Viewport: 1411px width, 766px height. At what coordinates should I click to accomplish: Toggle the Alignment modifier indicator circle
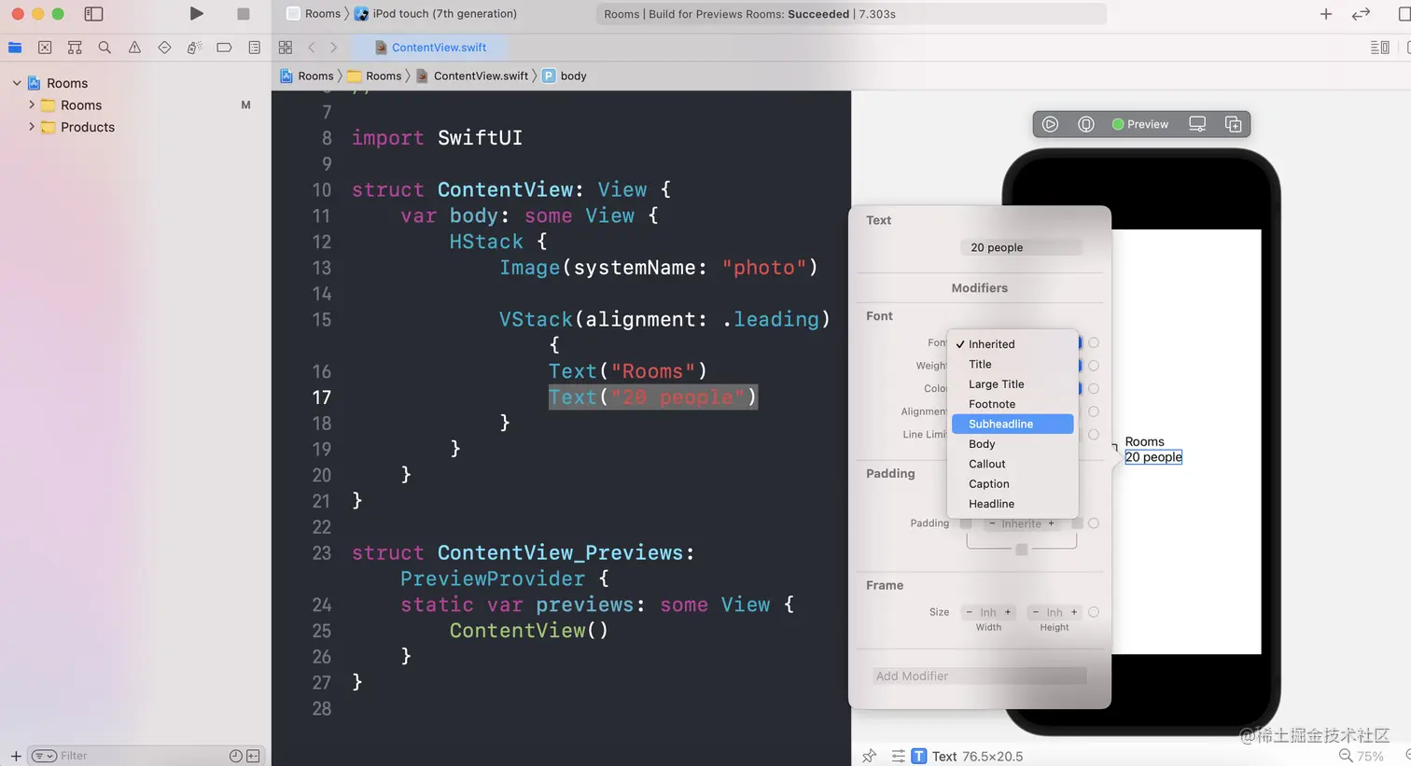(x=1094, y=411)
